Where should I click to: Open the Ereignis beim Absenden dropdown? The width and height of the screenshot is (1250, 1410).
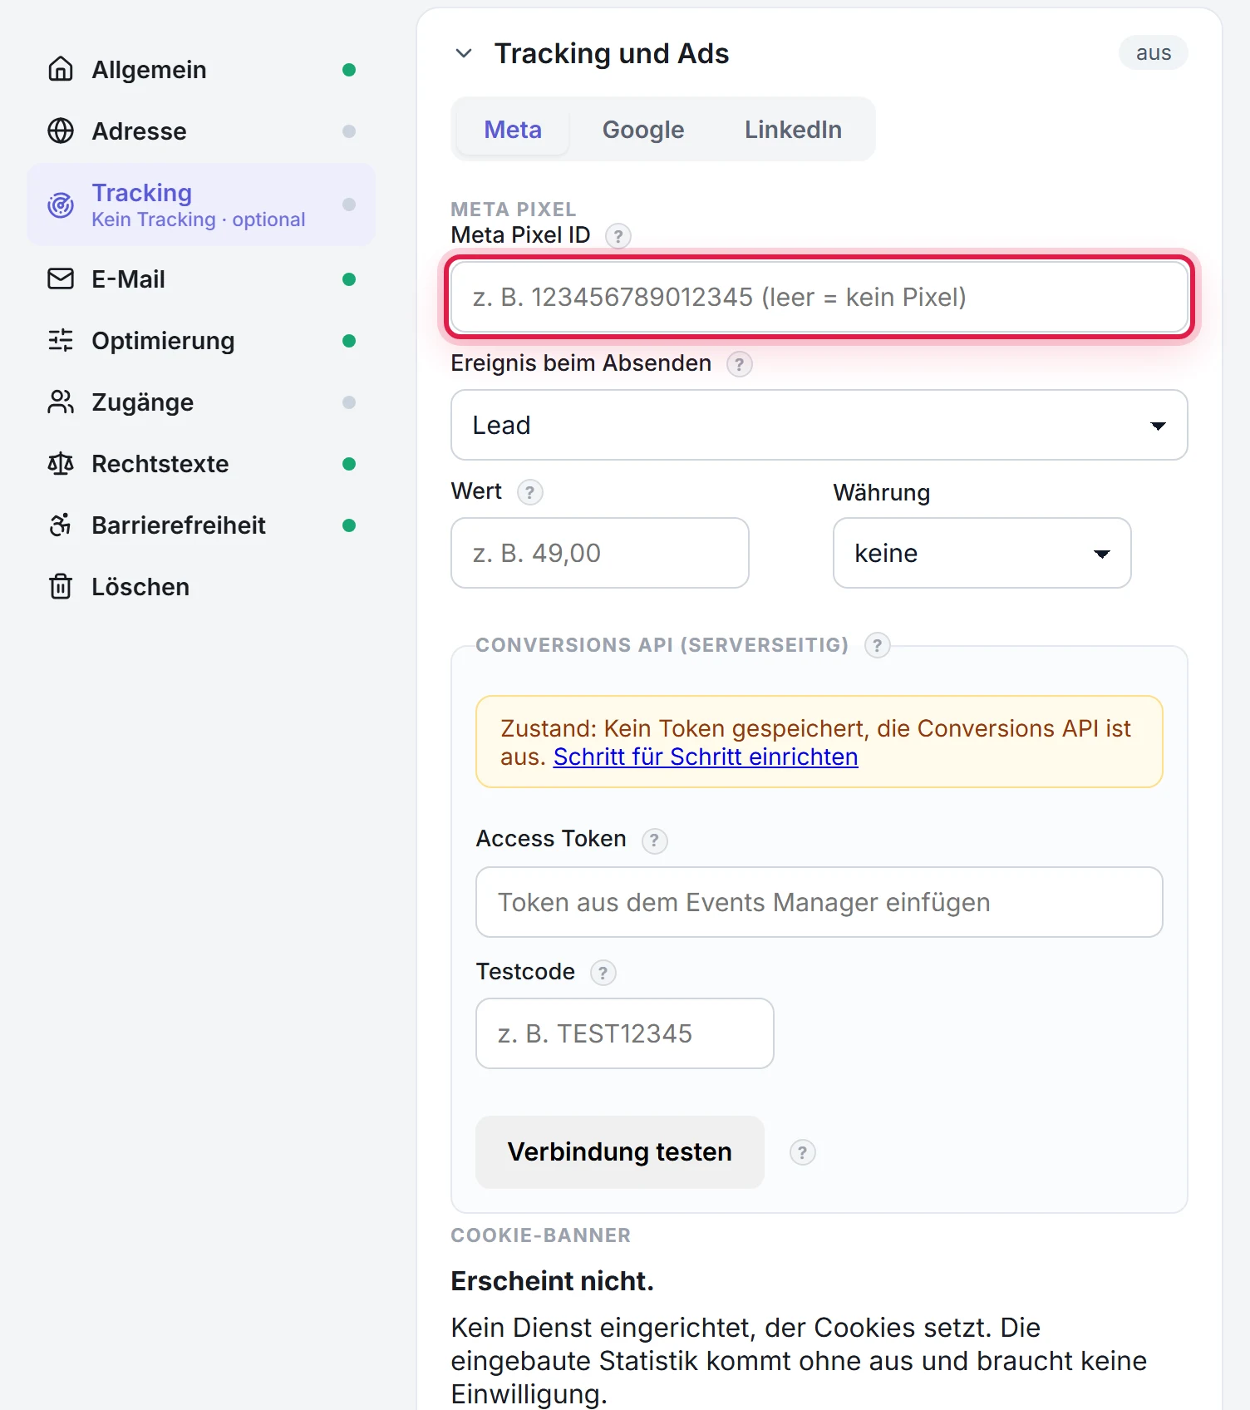pos(819,425)
